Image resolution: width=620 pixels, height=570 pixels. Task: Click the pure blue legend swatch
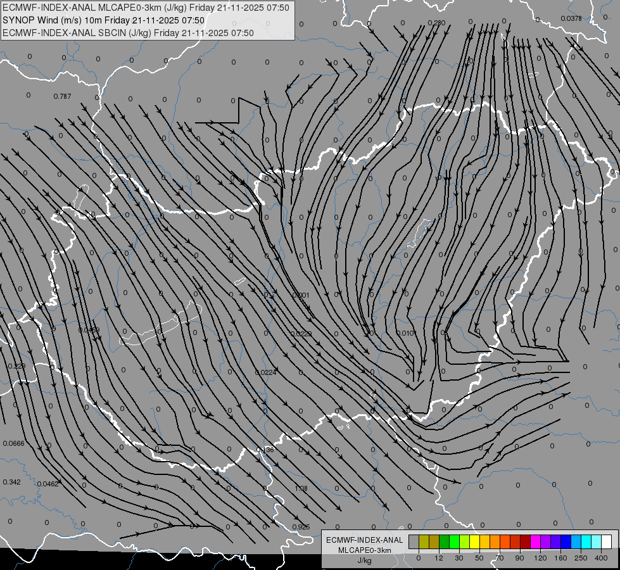(566, 542)
